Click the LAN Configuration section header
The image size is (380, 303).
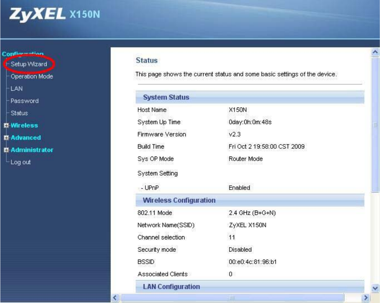coord(250,287)
